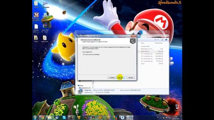Open the Recycle Bin on desktop
This screenshot has width=214, height=120.
click(177, 107)
